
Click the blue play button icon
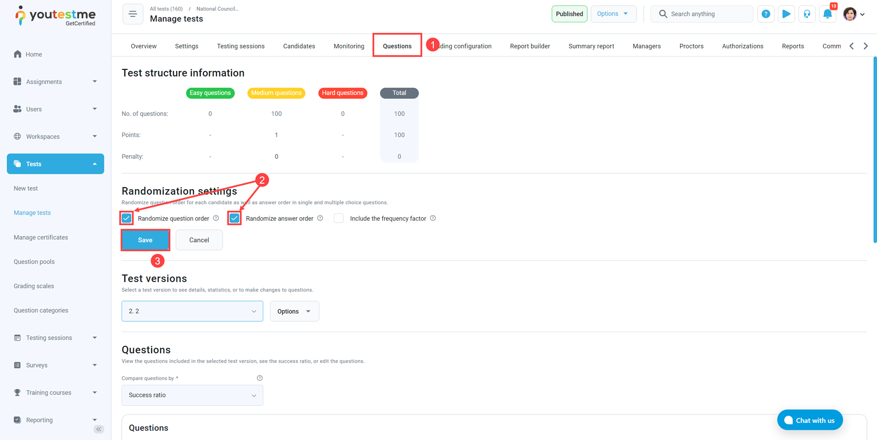(786, 14)
